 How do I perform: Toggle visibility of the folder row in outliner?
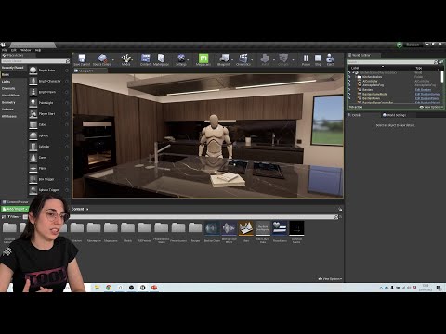(x=349, y=77)
